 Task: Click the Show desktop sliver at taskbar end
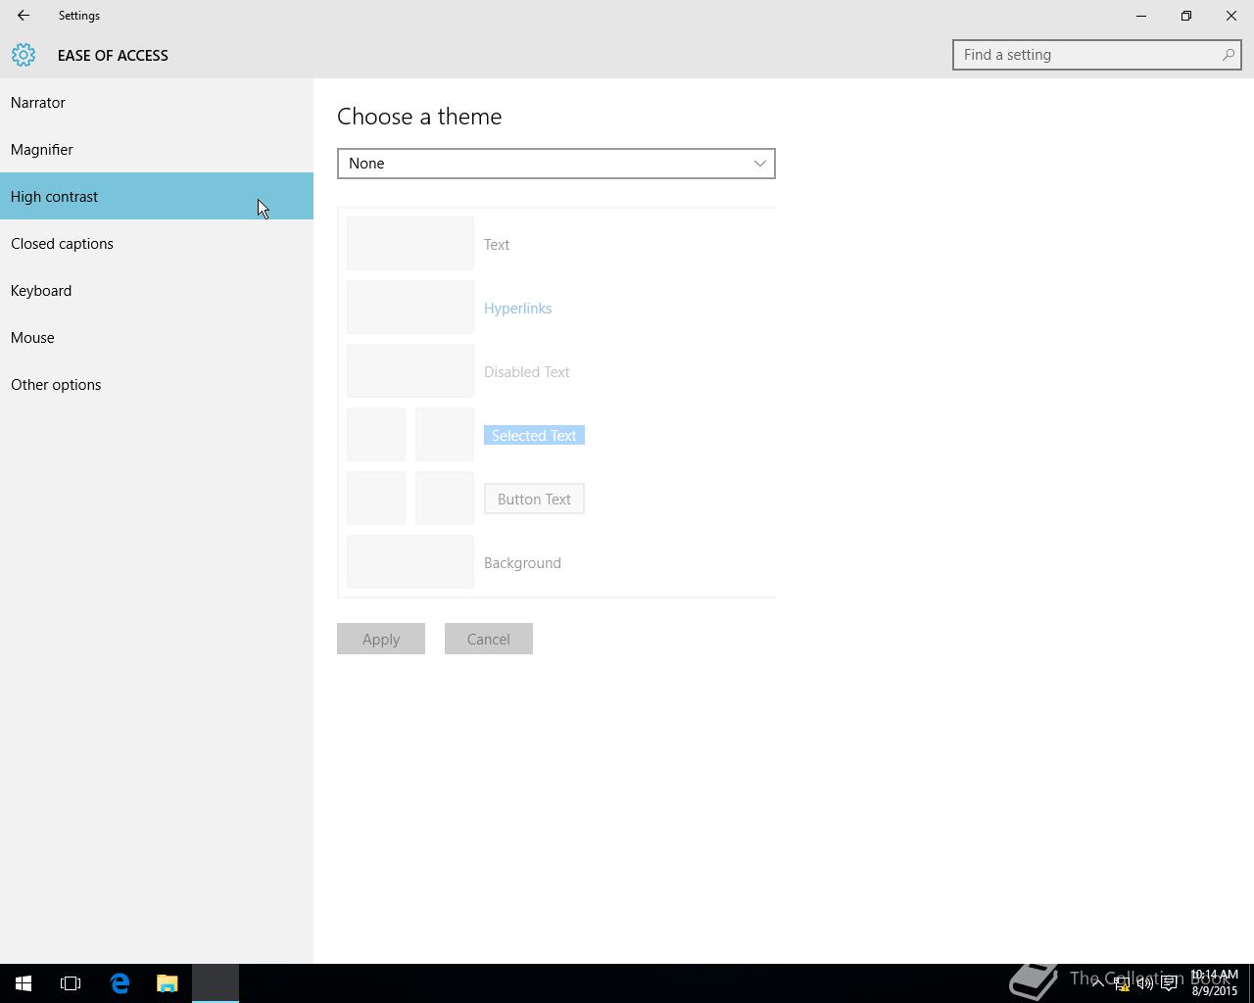point(1251,983)
